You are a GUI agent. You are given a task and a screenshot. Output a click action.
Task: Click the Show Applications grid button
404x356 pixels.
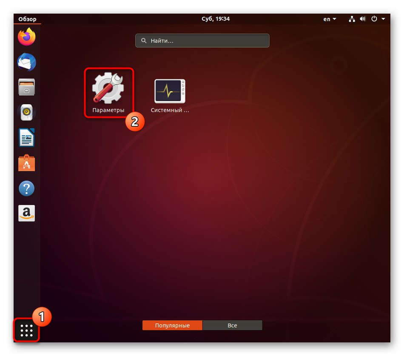(26, 330)
